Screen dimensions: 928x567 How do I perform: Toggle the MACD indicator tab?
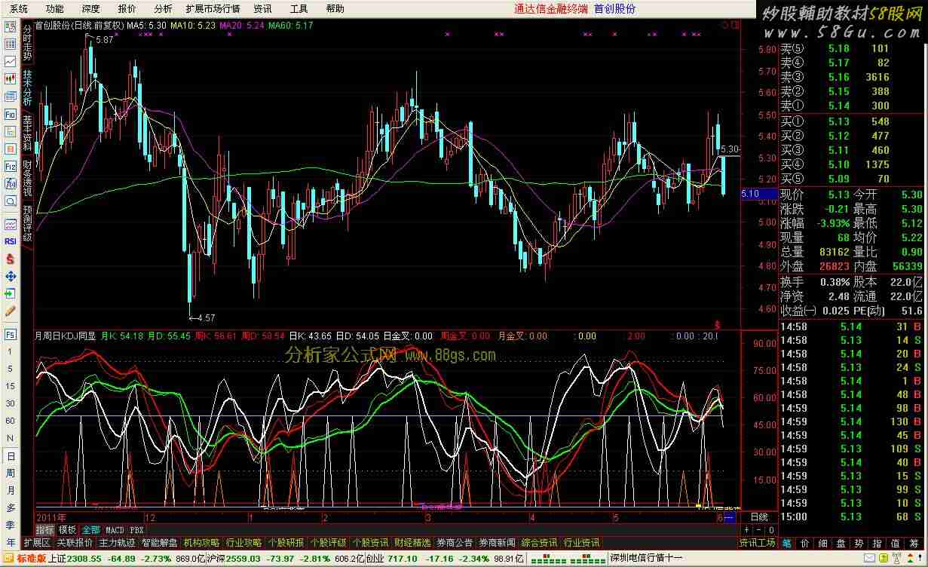(x=115, y=530)
